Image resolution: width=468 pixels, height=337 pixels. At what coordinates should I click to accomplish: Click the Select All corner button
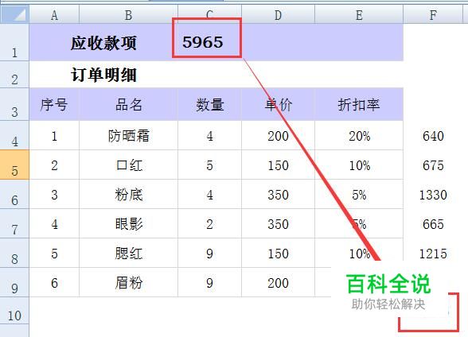pos(14,14)
